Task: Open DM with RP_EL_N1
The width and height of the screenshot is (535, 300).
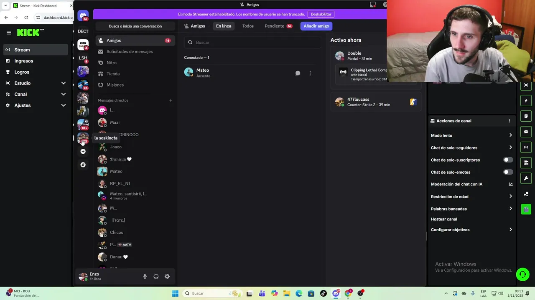Action: [135, 184]
